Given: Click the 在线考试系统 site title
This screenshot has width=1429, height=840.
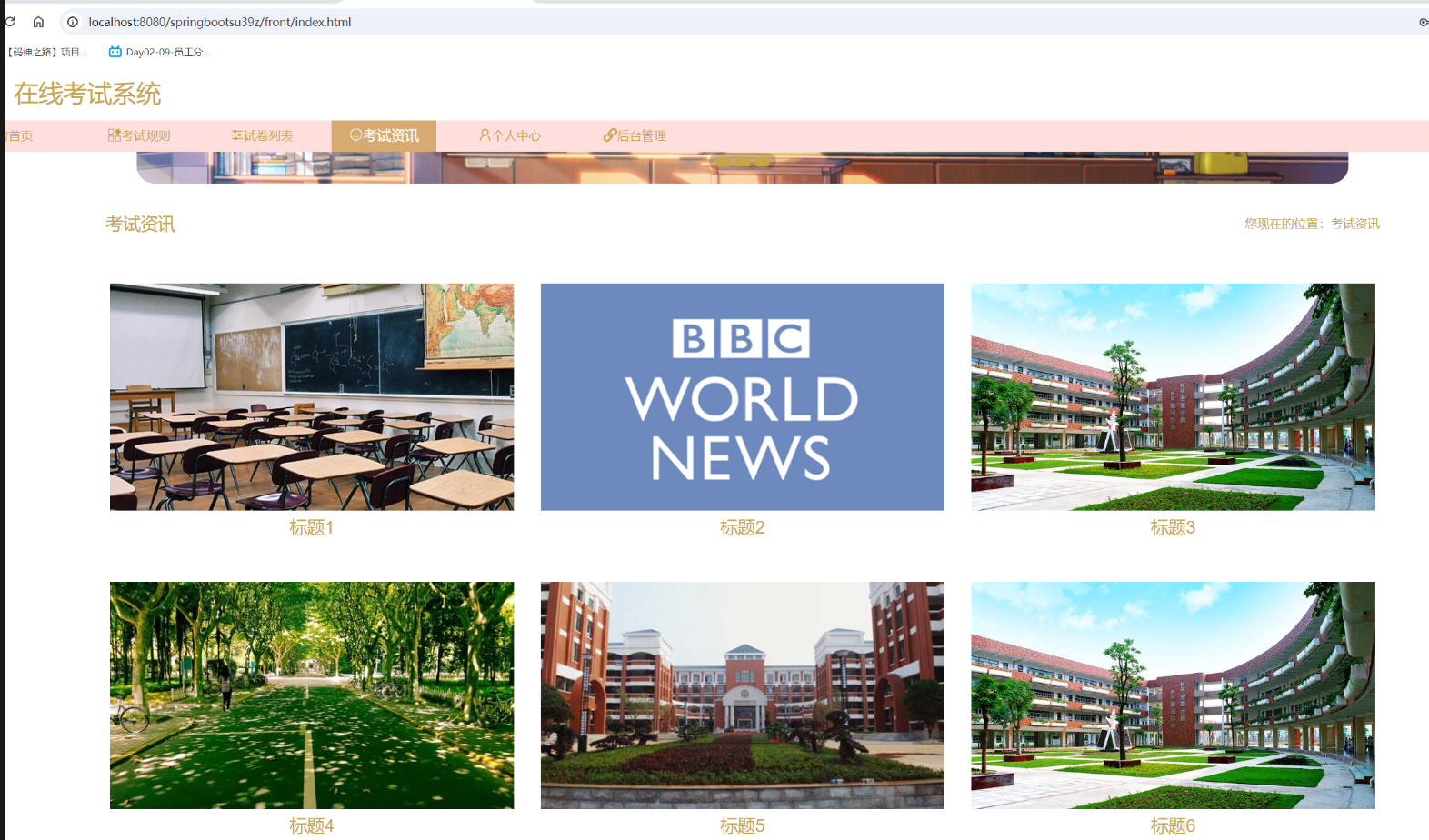Looking at the screenshot, I should tap(87, 94).
